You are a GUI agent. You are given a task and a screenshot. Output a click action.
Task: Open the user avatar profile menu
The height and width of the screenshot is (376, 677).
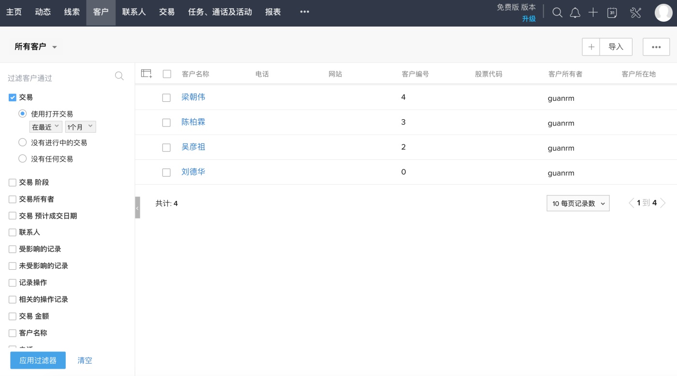tap(663, 13)
